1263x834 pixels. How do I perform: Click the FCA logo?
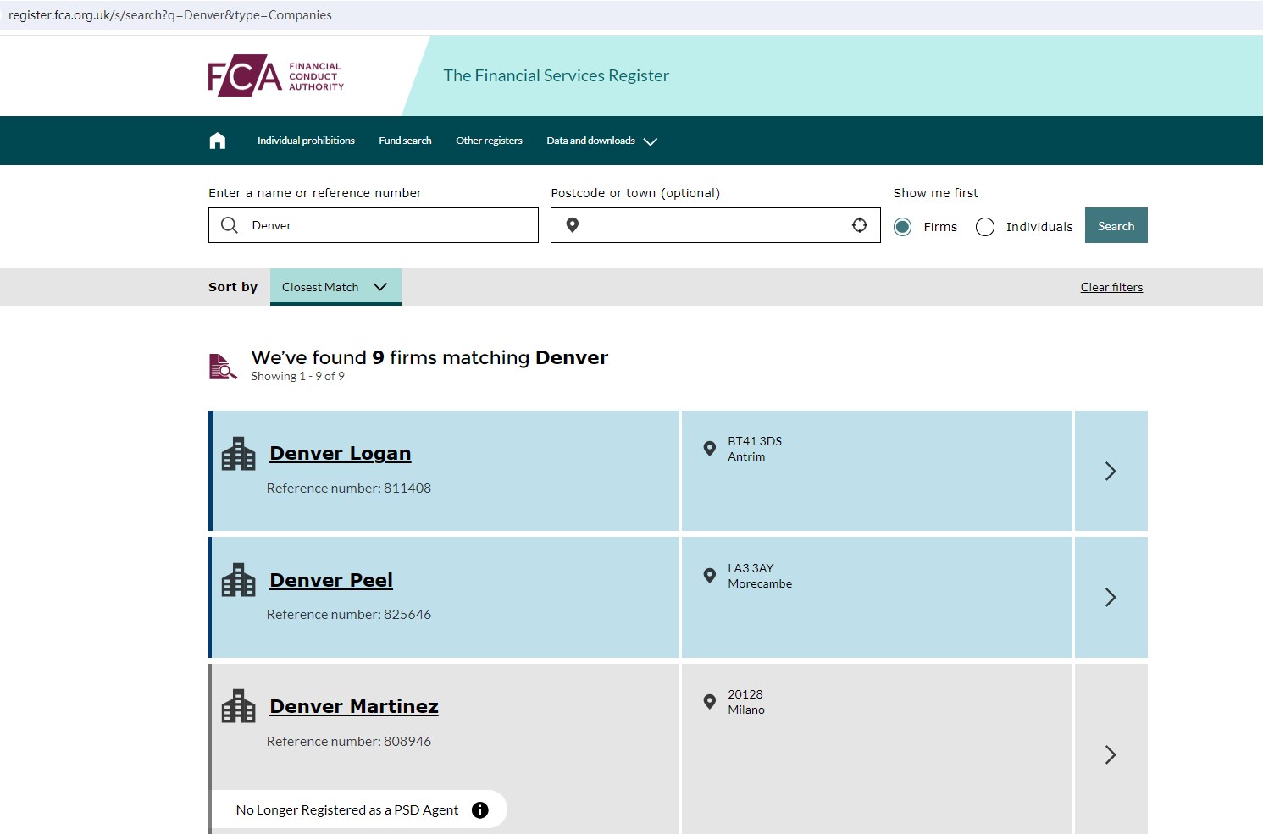[276, 75]
